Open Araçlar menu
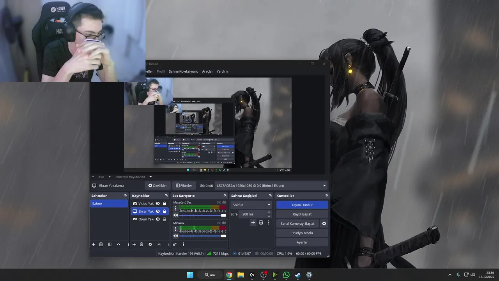This screenshot has height=281, width=499. pyautogui.click(x=207, y=71)
